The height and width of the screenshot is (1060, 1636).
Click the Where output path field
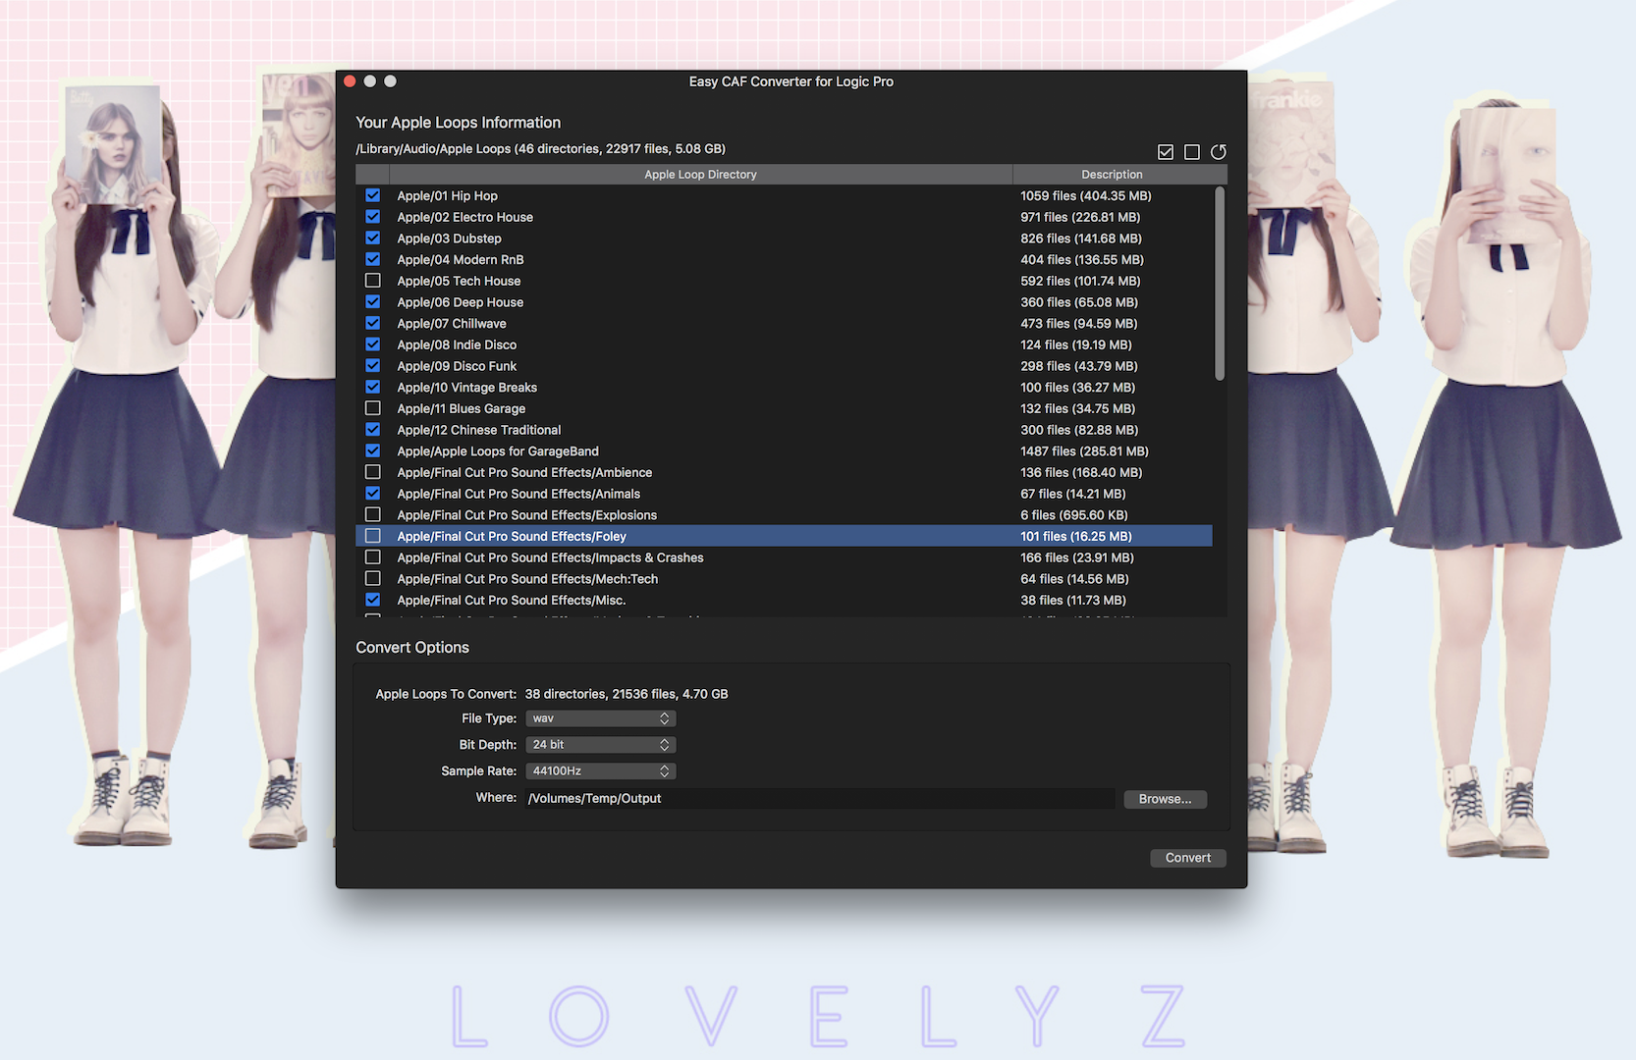point(819,799)
